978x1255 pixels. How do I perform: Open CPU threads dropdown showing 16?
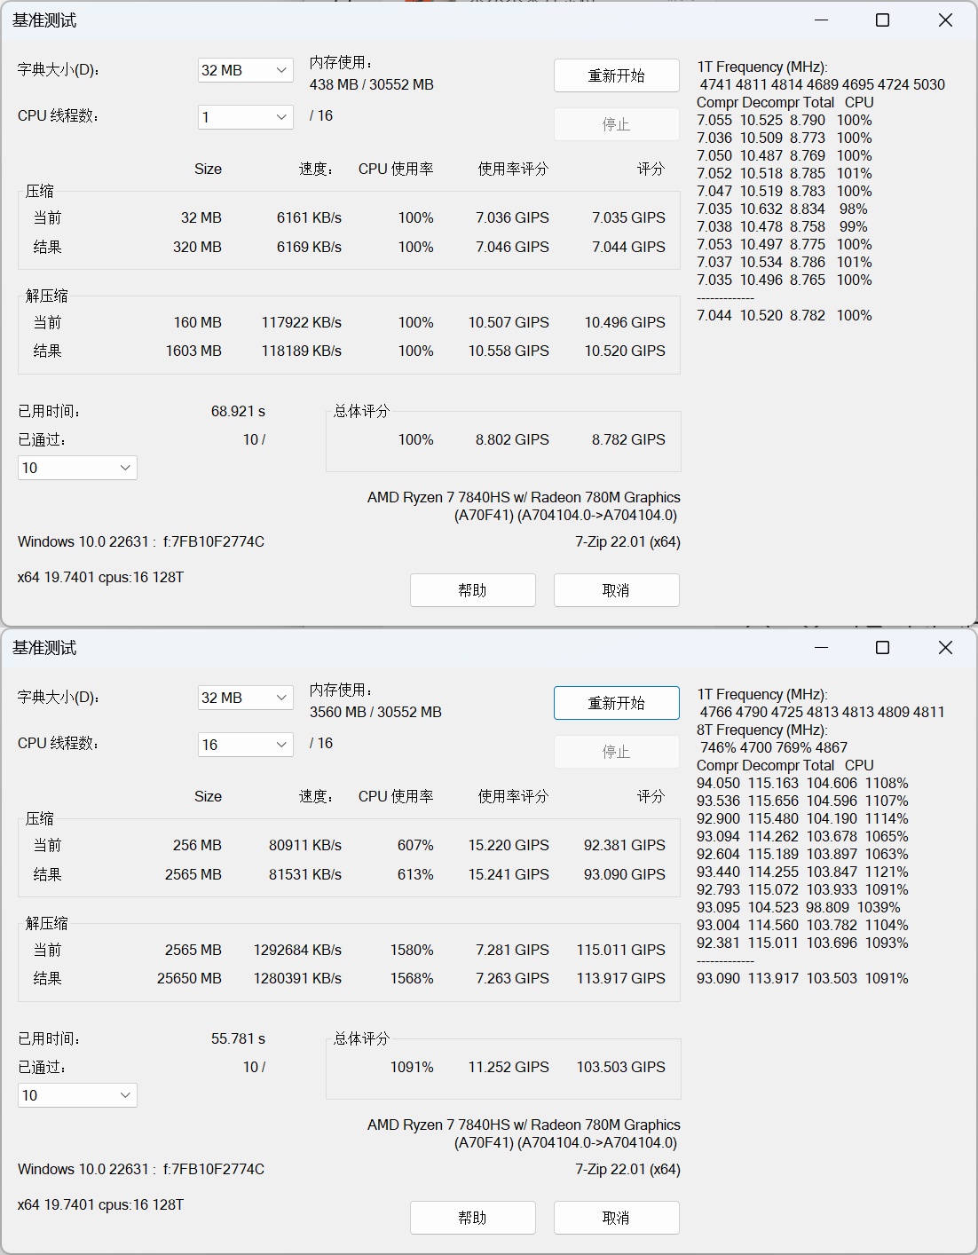[x=246, y=745]
